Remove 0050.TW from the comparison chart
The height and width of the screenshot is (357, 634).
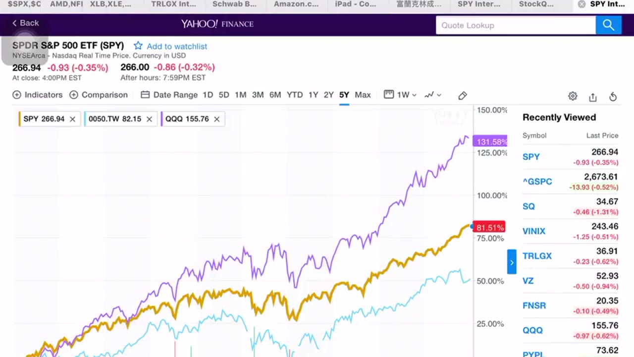pos(149,119)
